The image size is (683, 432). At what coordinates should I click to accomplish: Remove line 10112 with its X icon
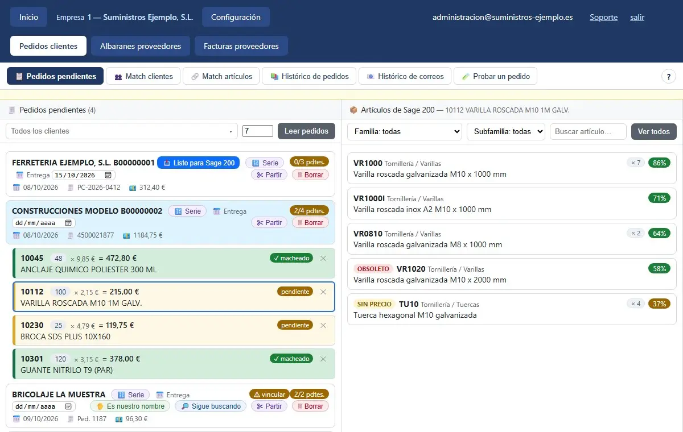pos(323,292)
